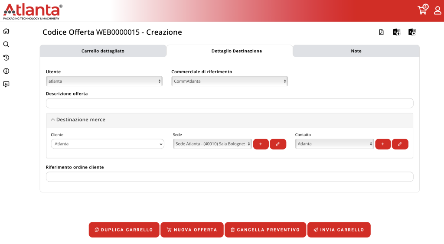The height and width of the screenshot is (244, 444).
Task: Click the Duplica Carrello button
Action: pos(124,230)
